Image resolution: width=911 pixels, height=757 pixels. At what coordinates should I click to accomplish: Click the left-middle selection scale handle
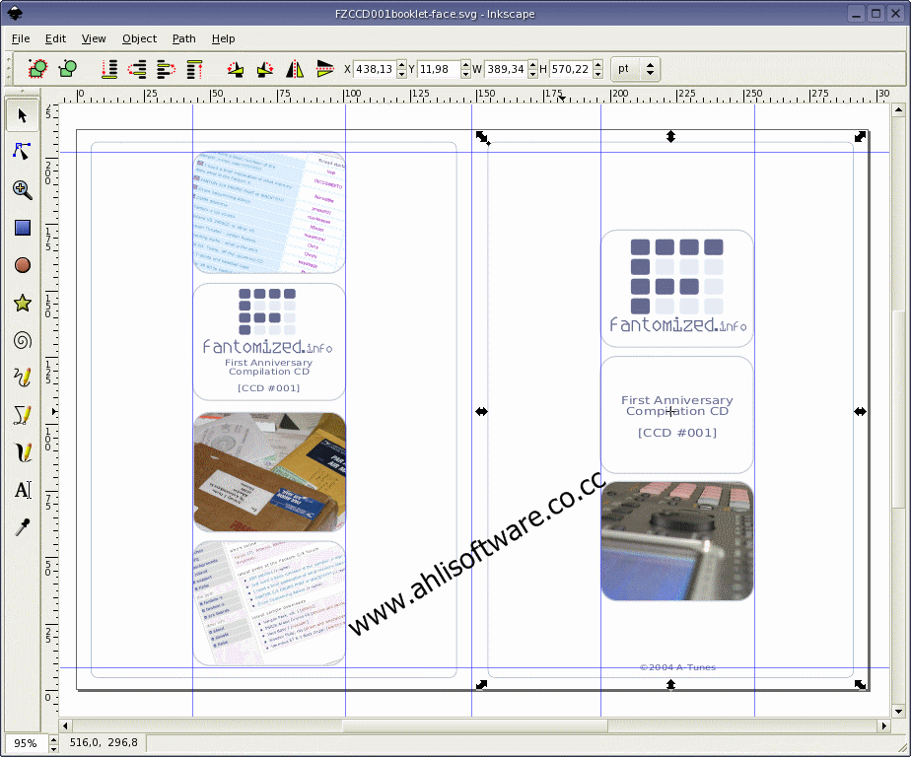tap(482, 411)
